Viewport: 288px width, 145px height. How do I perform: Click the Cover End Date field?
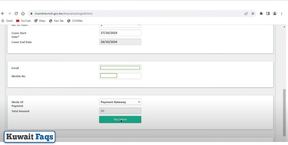(120, 42)
